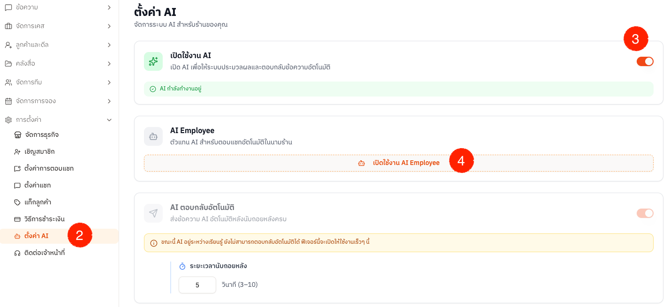670x307 pixels.
Task: Expand the ลูกค้าและดีล chevron
Action: tap(109, 45)
